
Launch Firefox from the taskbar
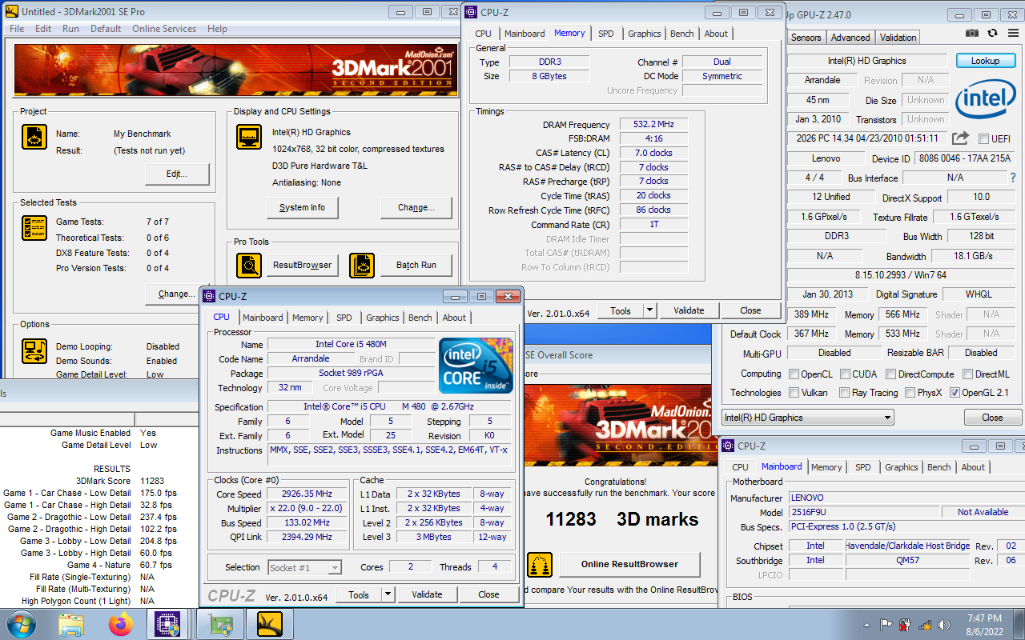[x=121, y=624]
